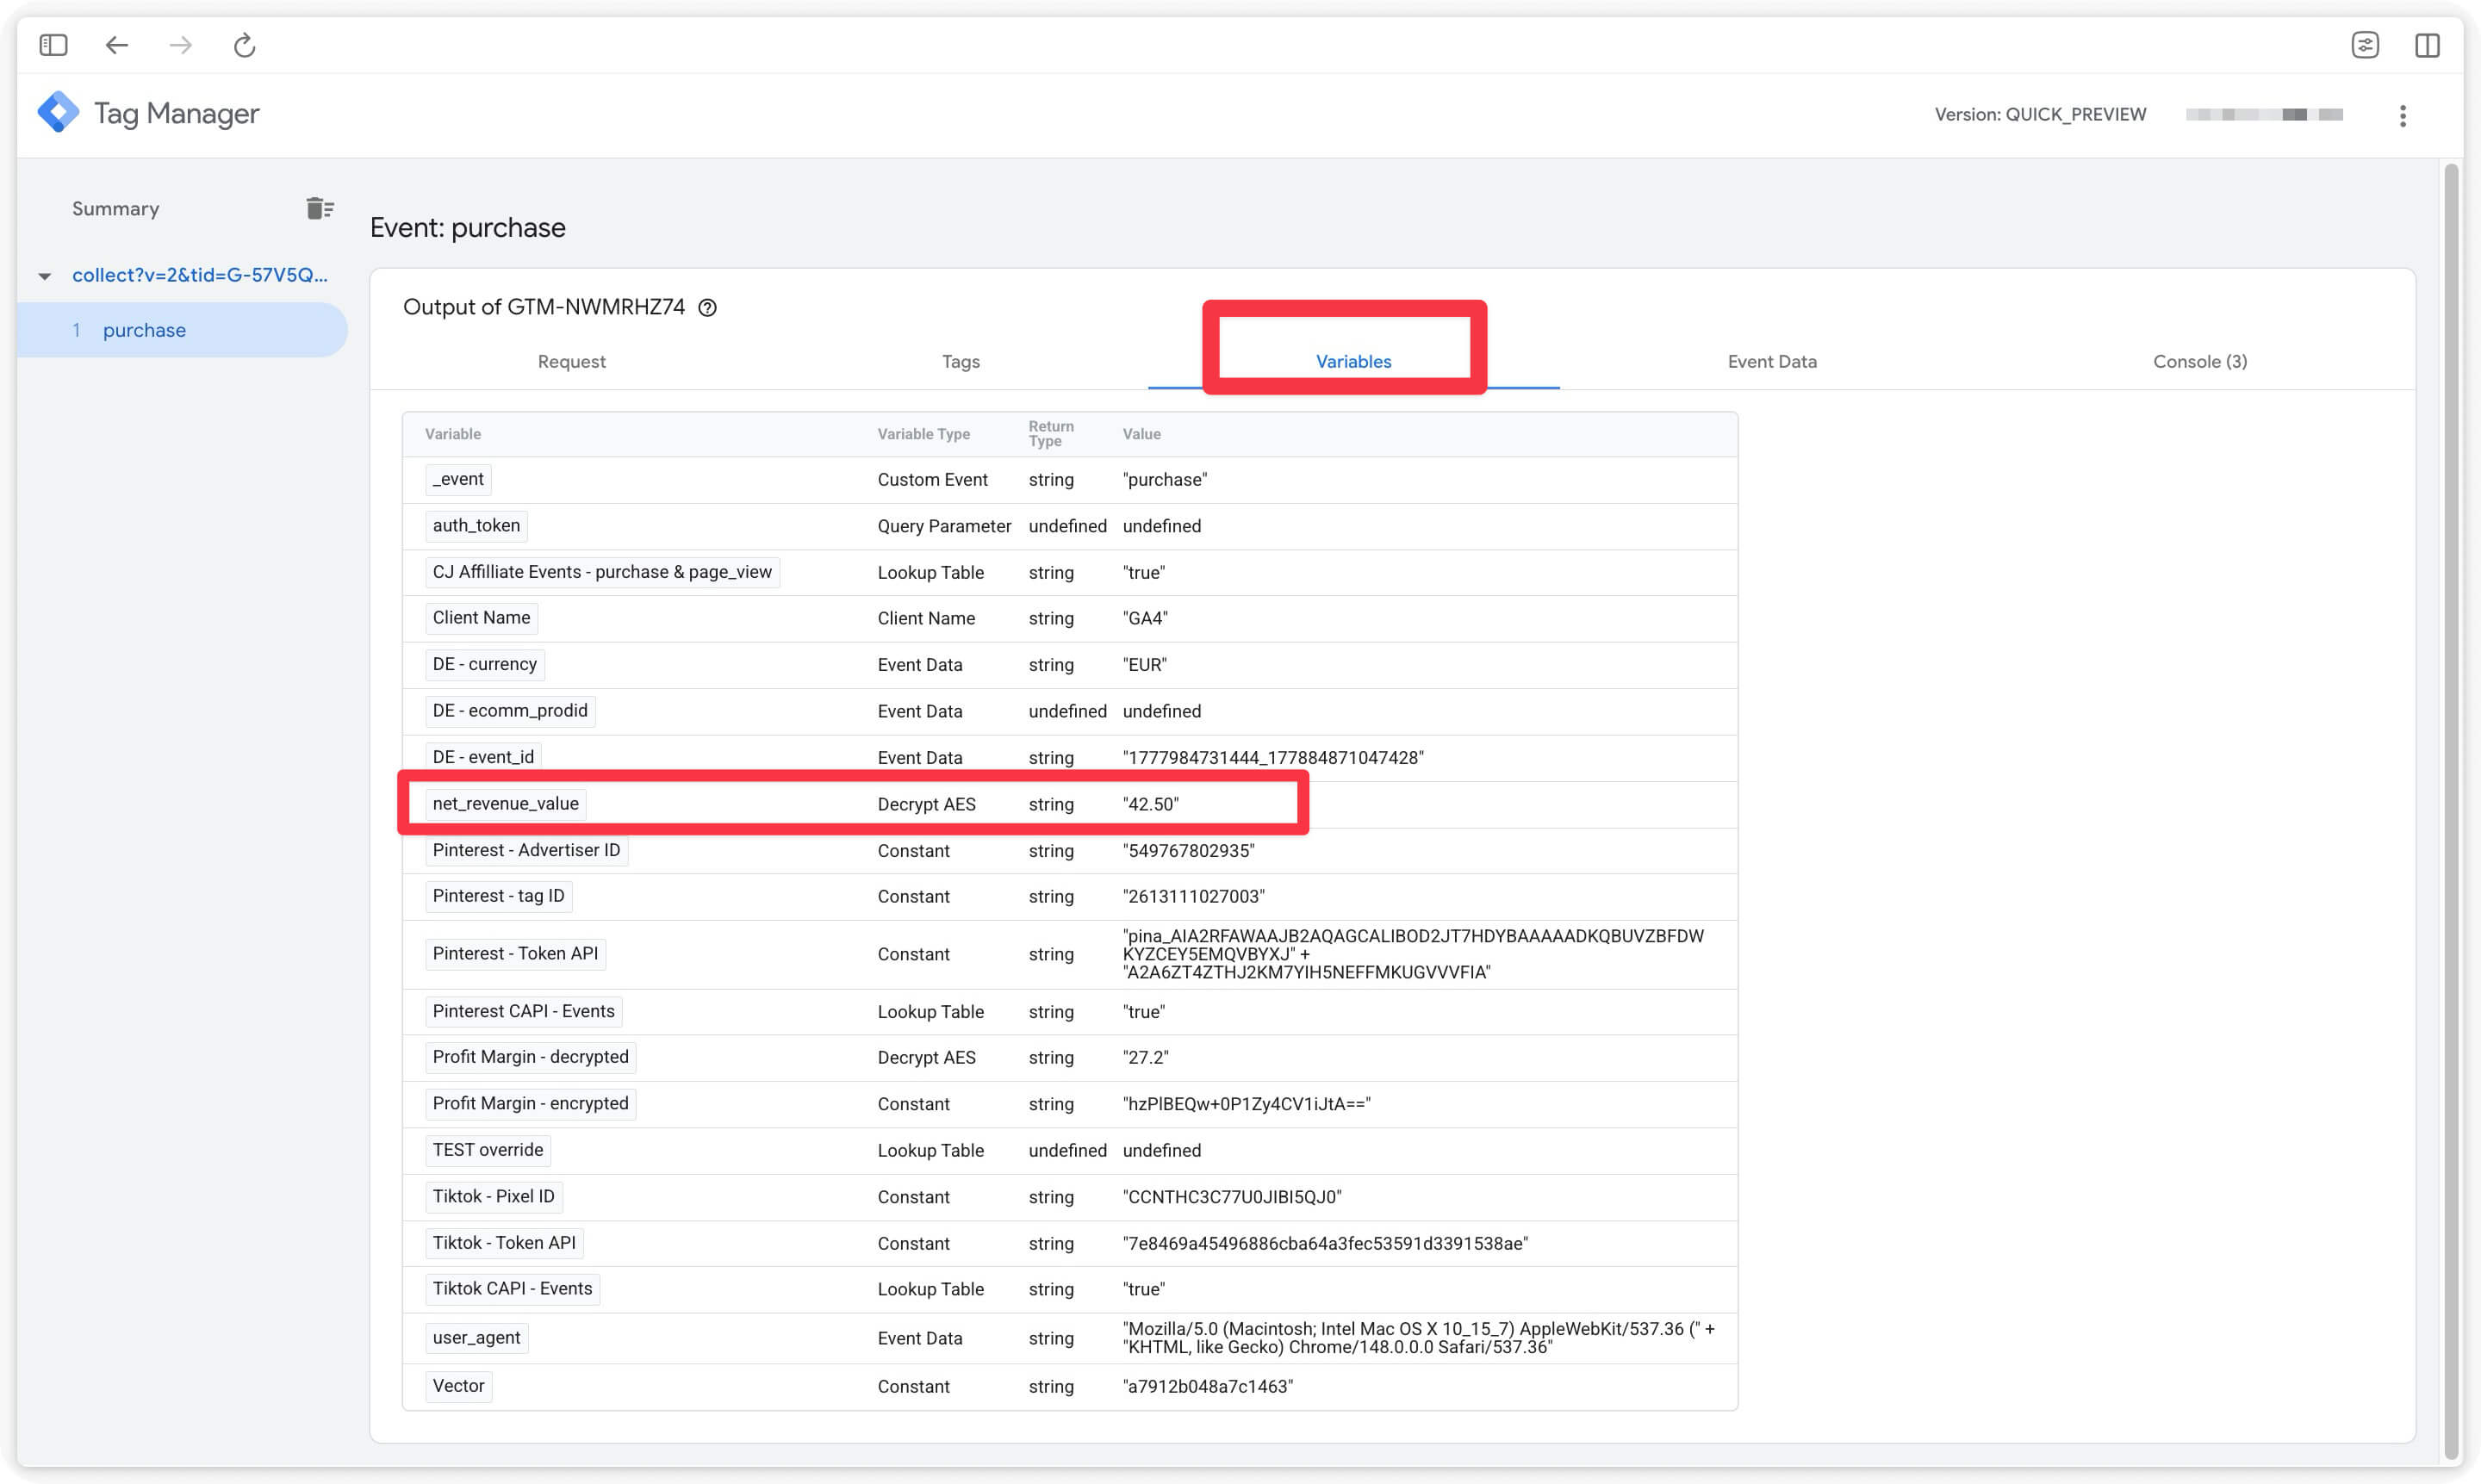This screenshot has height=1484, width=2481.
Task: Switch to the Tags tab
Action: (x=960, y=362)
